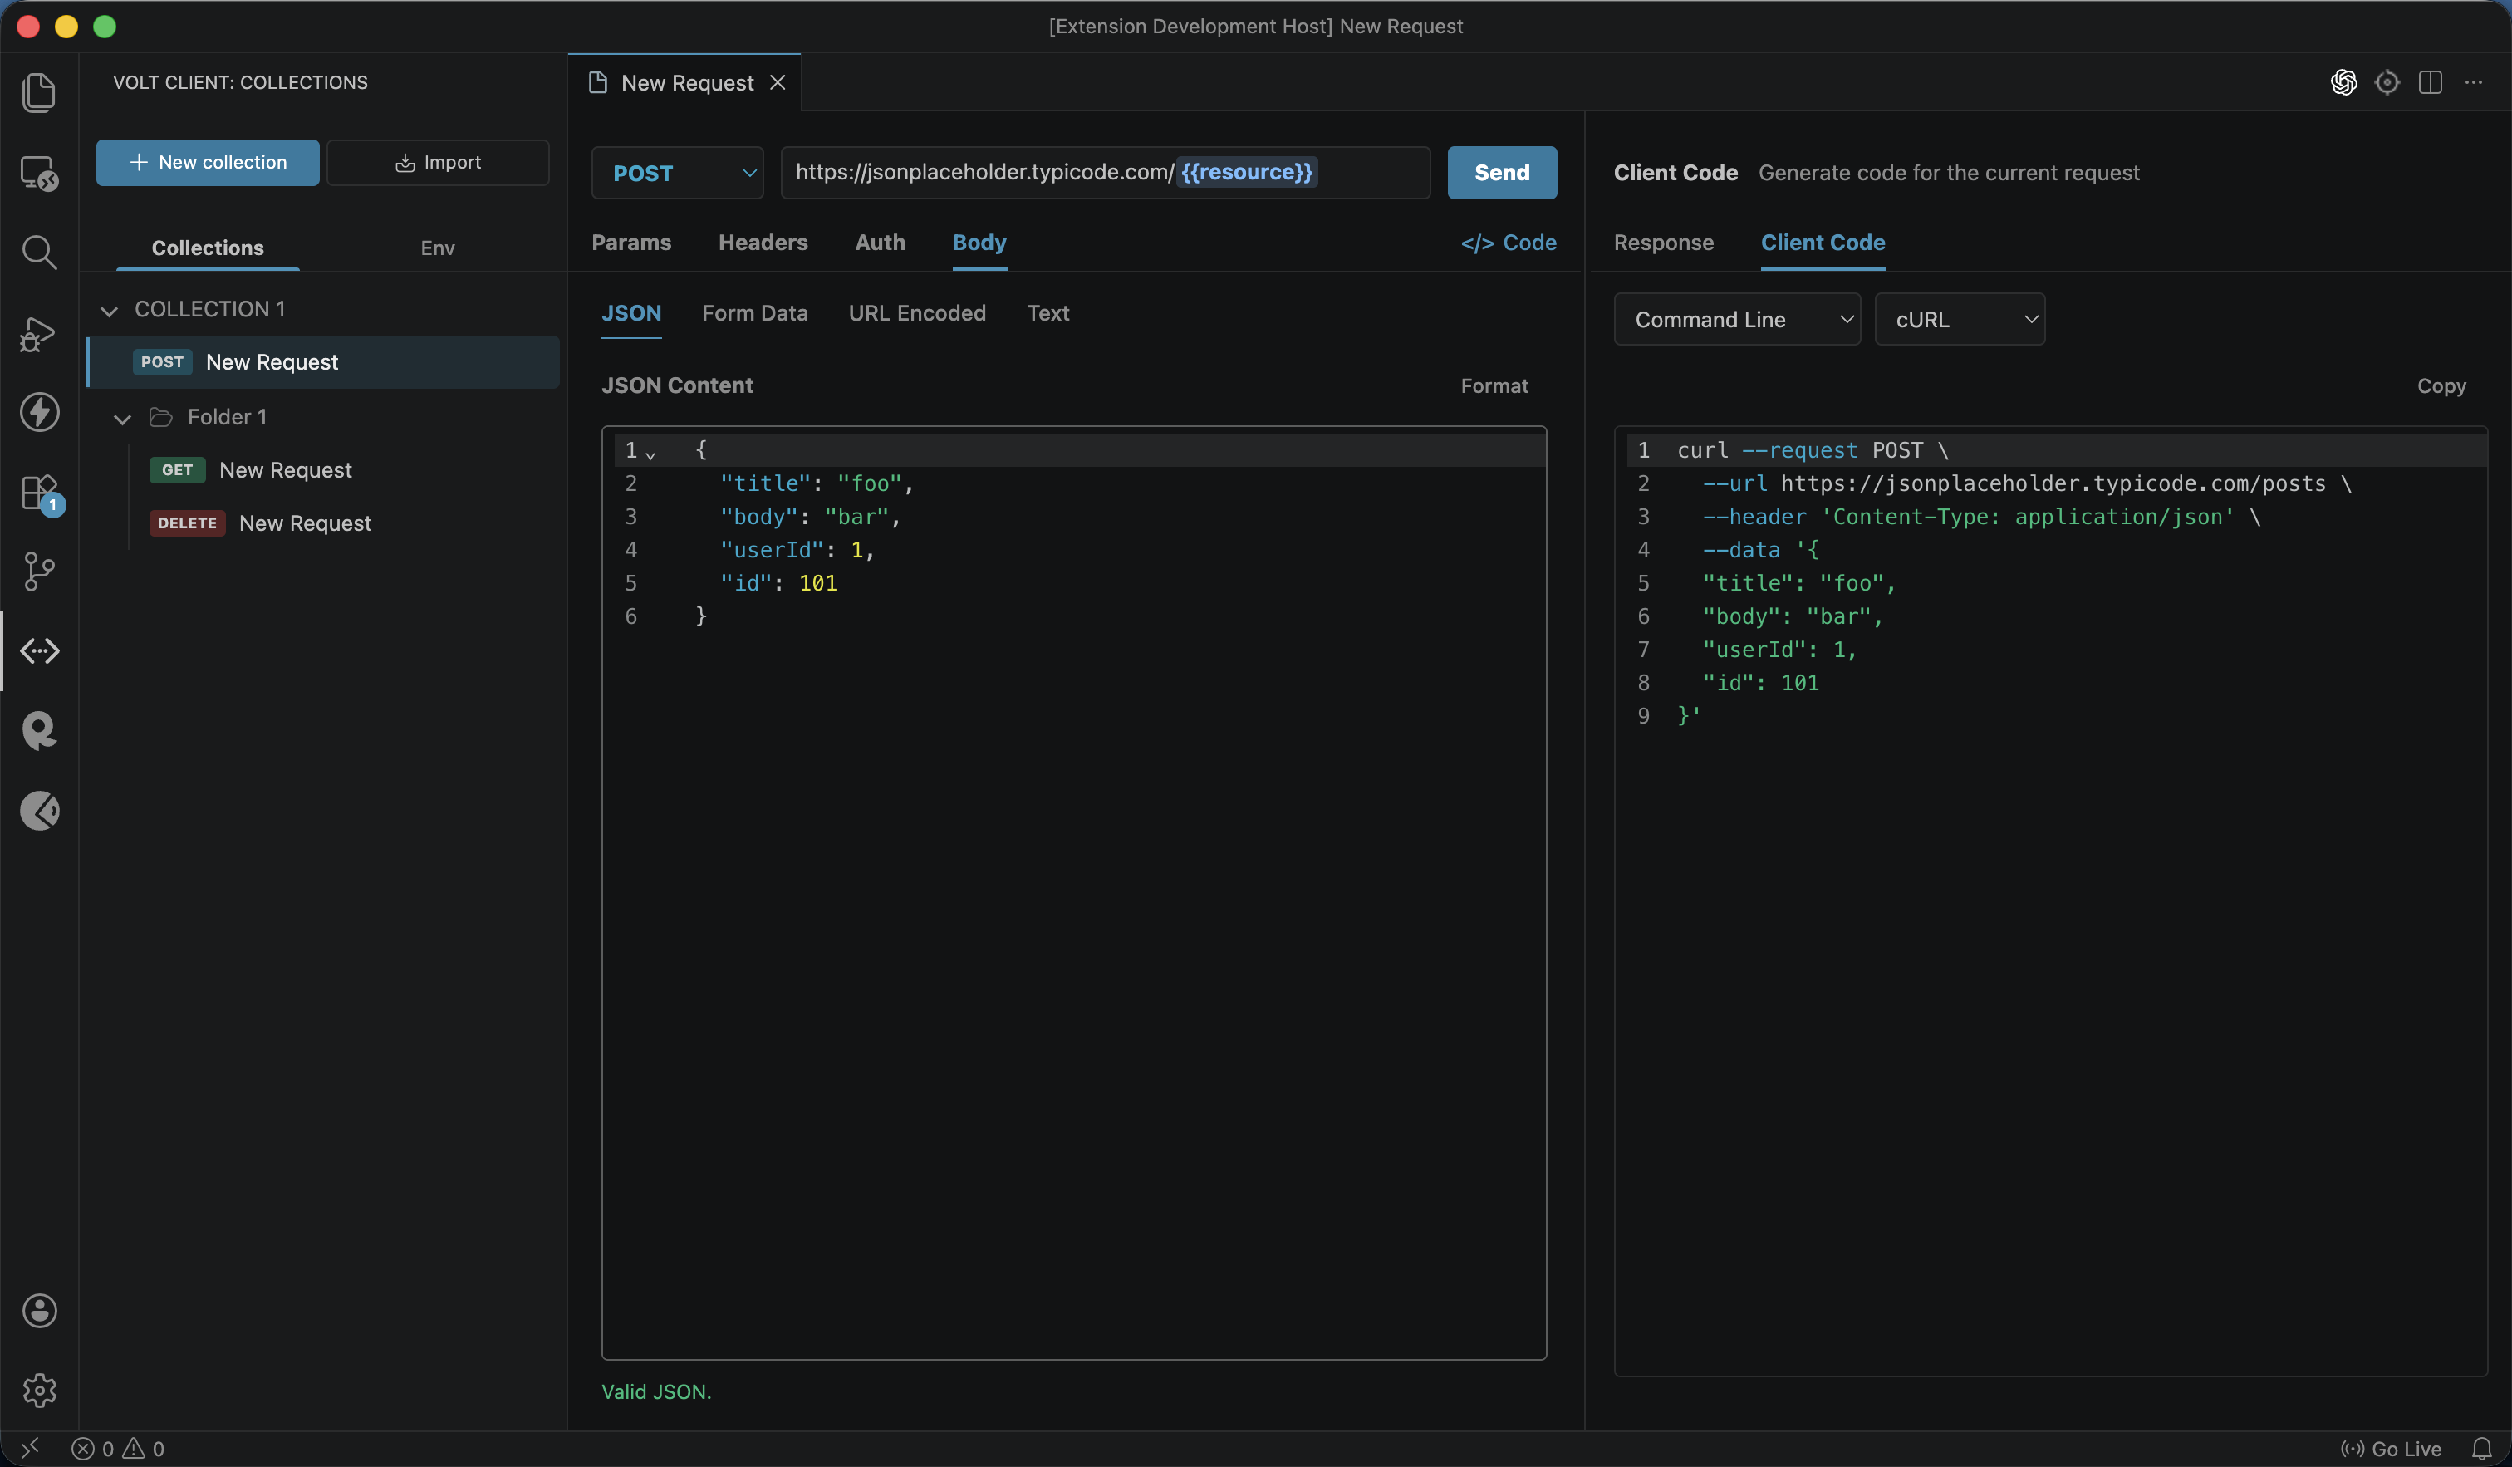This screenshot has width=2512, height=1467.
Task: Open the cURL variant dropdown
Action: 1959,319
